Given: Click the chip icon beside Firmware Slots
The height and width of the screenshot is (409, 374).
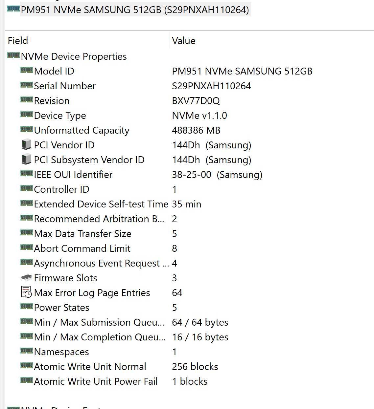Looking at the screenshot, I should coord(26,278).
